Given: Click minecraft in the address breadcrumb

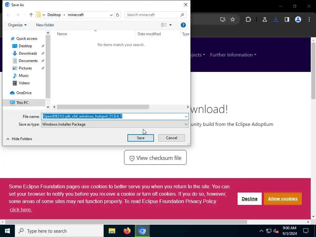Looking at the screenshot, I should coord(76,15).
